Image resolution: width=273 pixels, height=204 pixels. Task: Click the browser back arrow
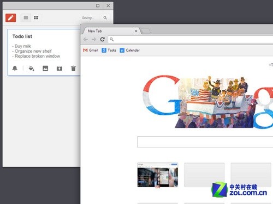pyautogui.click(x=86, y=39)
